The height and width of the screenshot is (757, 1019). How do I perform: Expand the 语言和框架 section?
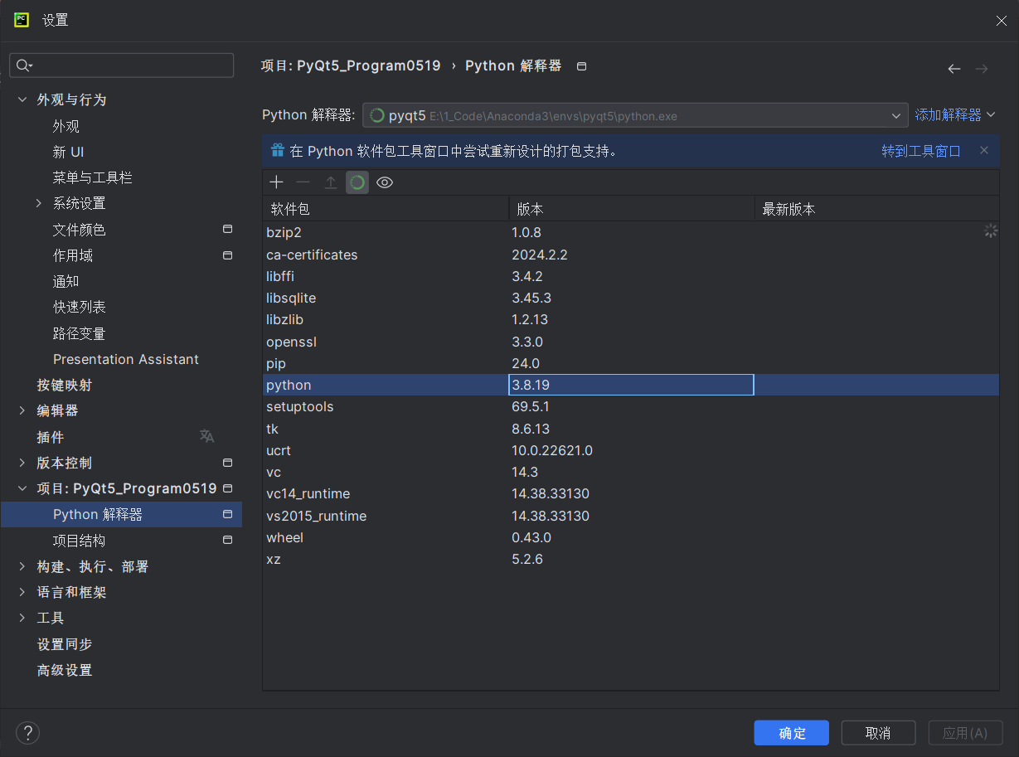[x=22, y=592]
